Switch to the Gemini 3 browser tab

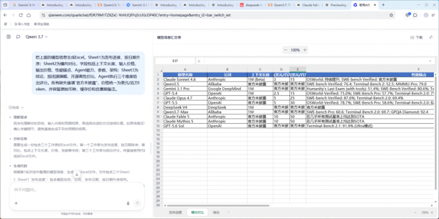(24, 5)
